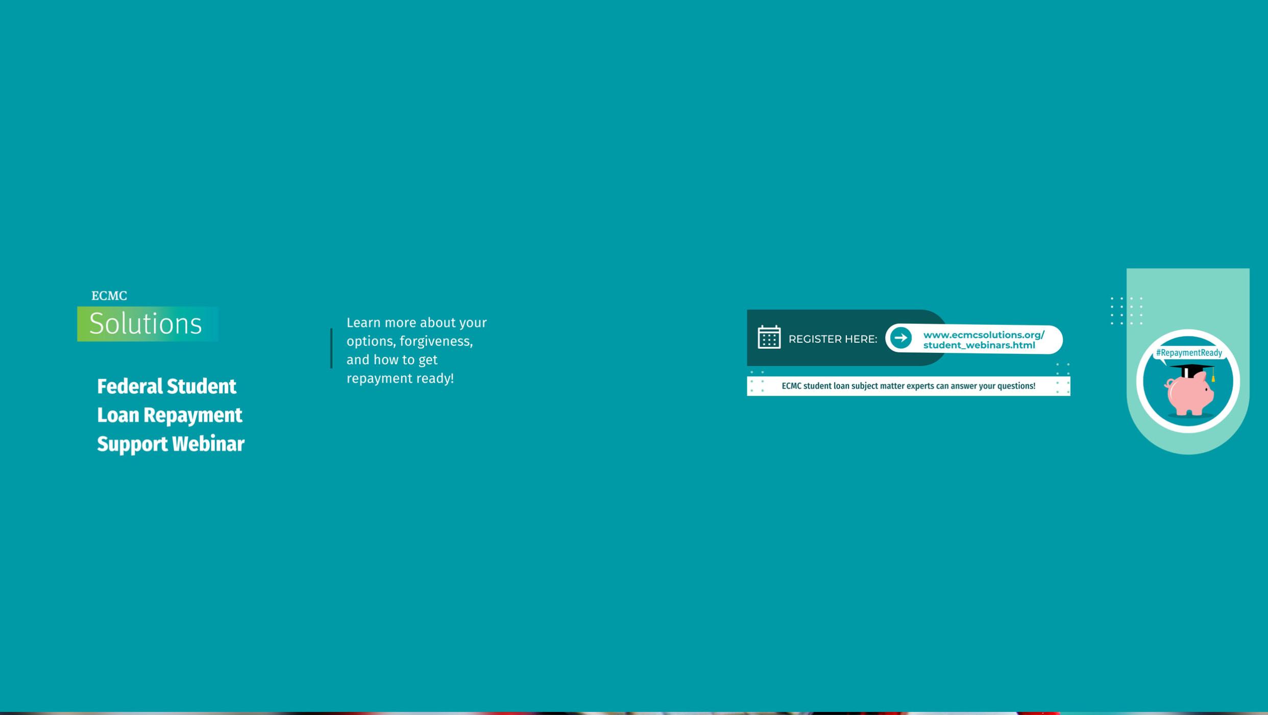Click the white calendar icon
Viewport: 1268px width, 715px height.
[769, 338]
